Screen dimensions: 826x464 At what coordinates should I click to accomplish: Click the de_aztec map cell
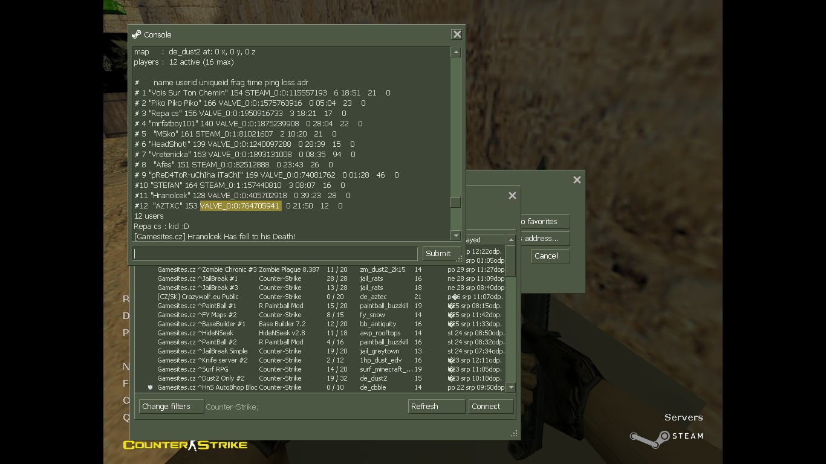tap(373, 297)
